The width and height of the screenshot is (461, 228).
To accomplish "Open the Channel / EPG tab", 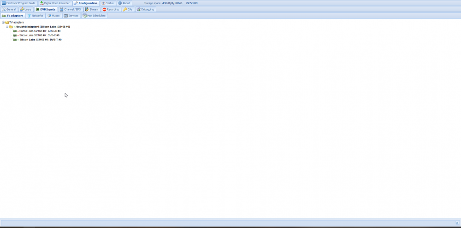I will pos(70,9).
